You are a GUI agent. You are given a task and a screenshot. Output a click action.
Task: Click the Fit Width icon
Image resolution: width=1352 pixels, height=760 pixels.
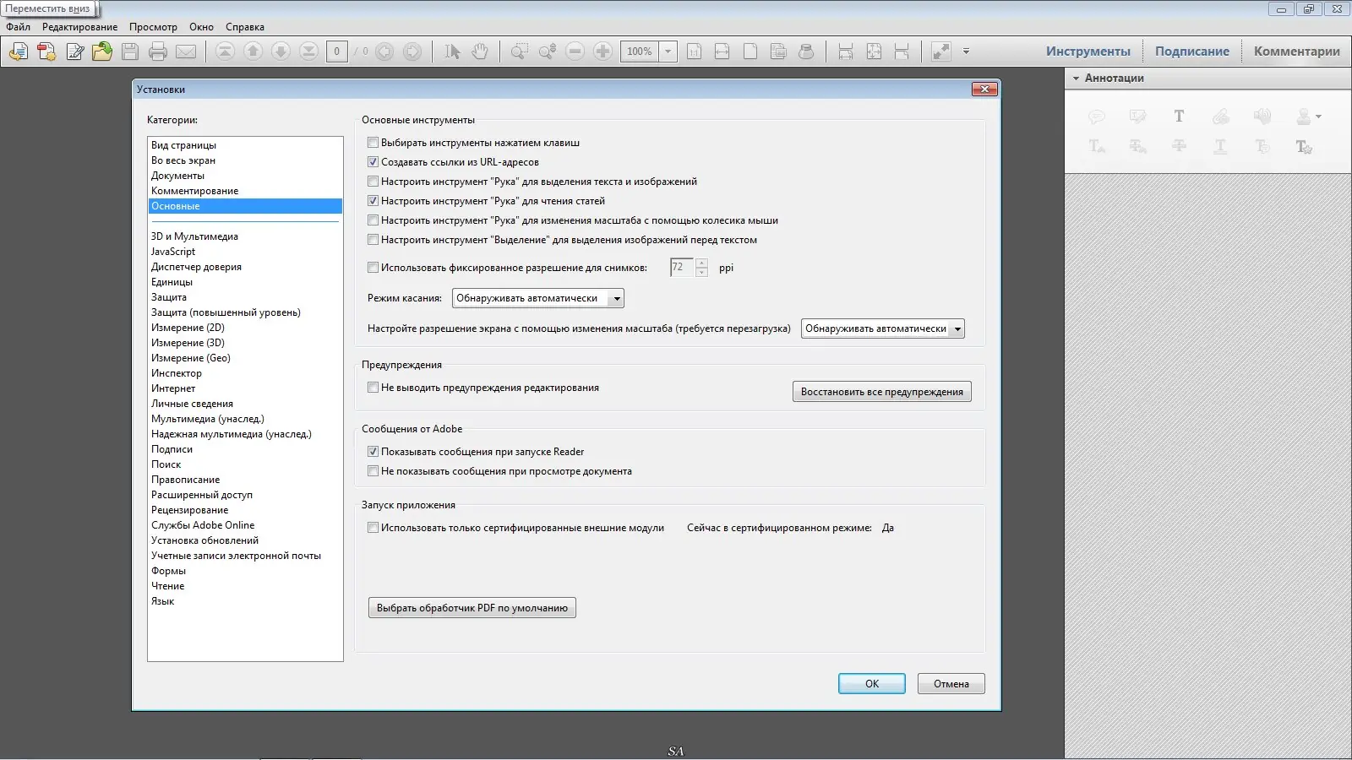click(x=722, y=52)
